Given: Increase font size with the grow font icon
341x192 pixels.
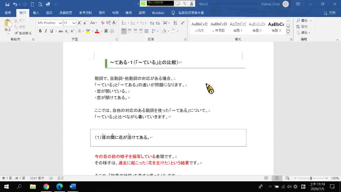Looking at the screenshot, I should [x=79, y=23].
